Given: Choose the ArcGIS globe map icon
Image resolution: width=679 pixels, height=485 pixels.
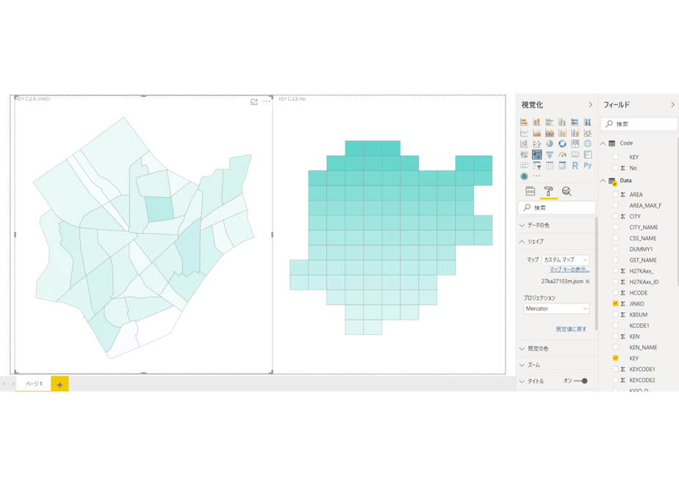Looking at the screenshot, I should [524, 176].
